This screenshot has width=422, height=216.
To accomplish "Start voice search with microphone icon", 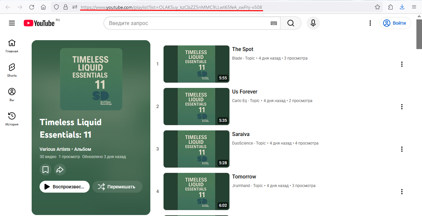I will tap(313, 23).
